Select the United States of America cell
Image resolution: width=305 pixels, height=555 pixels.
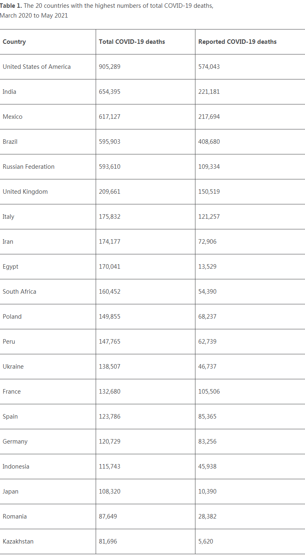tap(36, 67)
